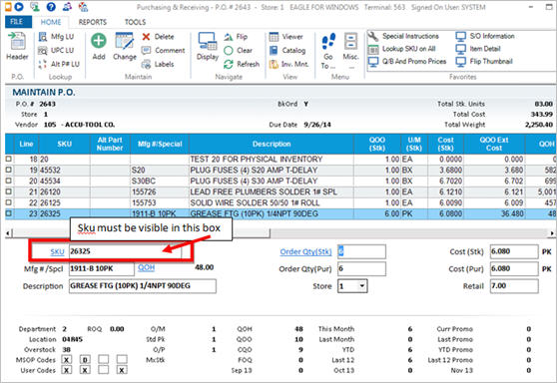This screenshot has width=557, height=383.
Task: Open the Go To footsteps icon
Action: [328, 41]
